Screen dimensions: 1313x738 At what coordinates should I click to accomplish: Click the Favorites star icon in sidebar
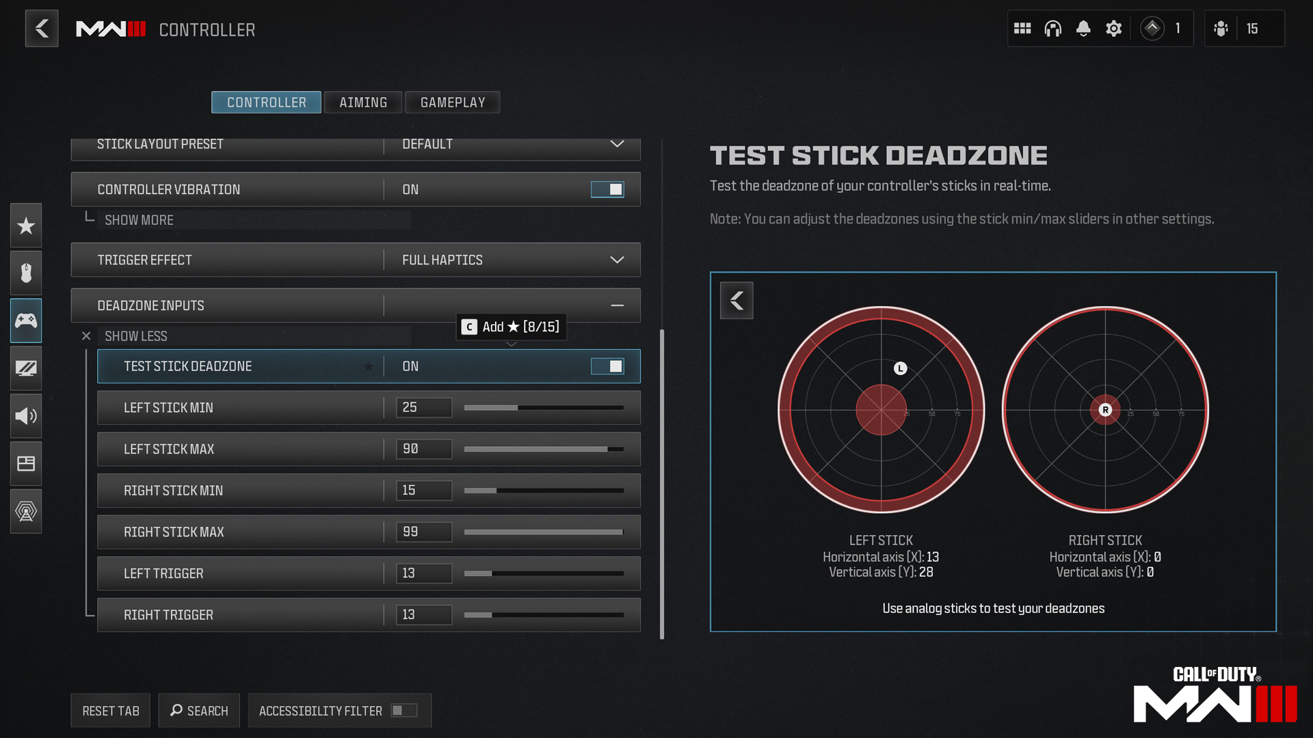click(25, 225)
